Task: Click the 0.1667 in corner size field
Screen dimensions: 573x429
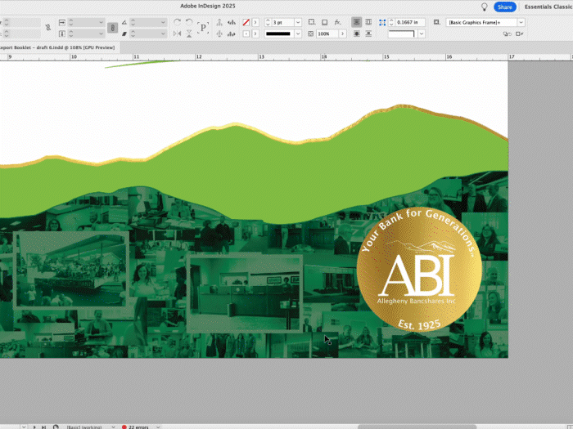Action: (411, 23)
